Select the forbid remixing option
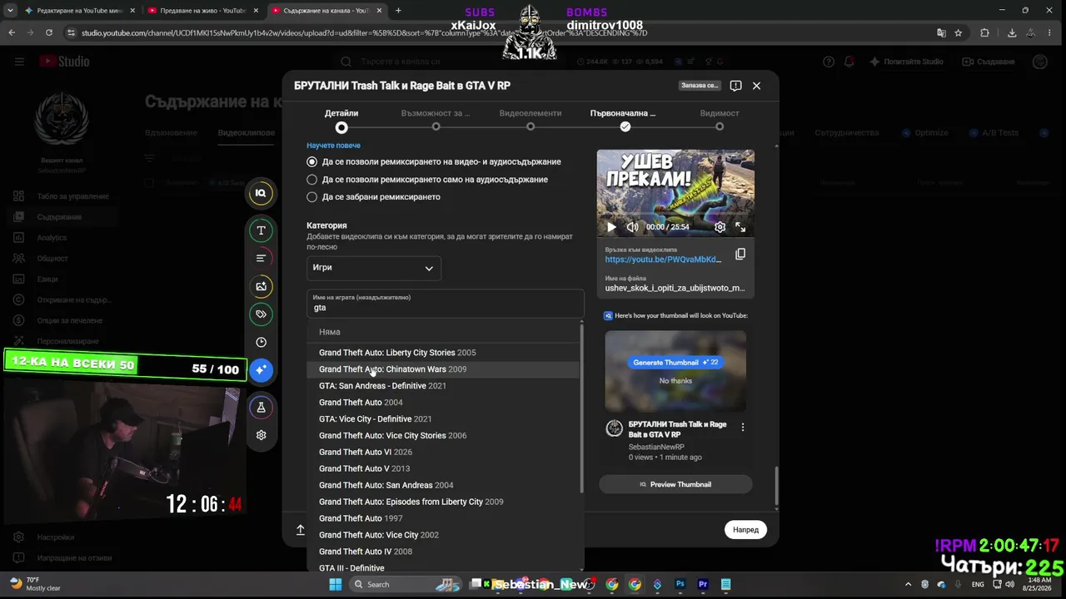The width and height of the screenshot is (1066, 599). (x=312, y=196)
